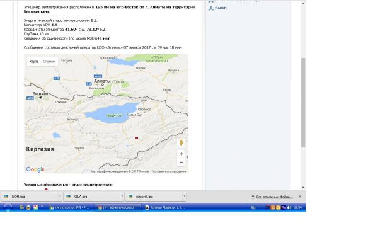The image size is (378, 252).
Task: Expand hidden quick launch icons chevron
Action: (42, 206)
